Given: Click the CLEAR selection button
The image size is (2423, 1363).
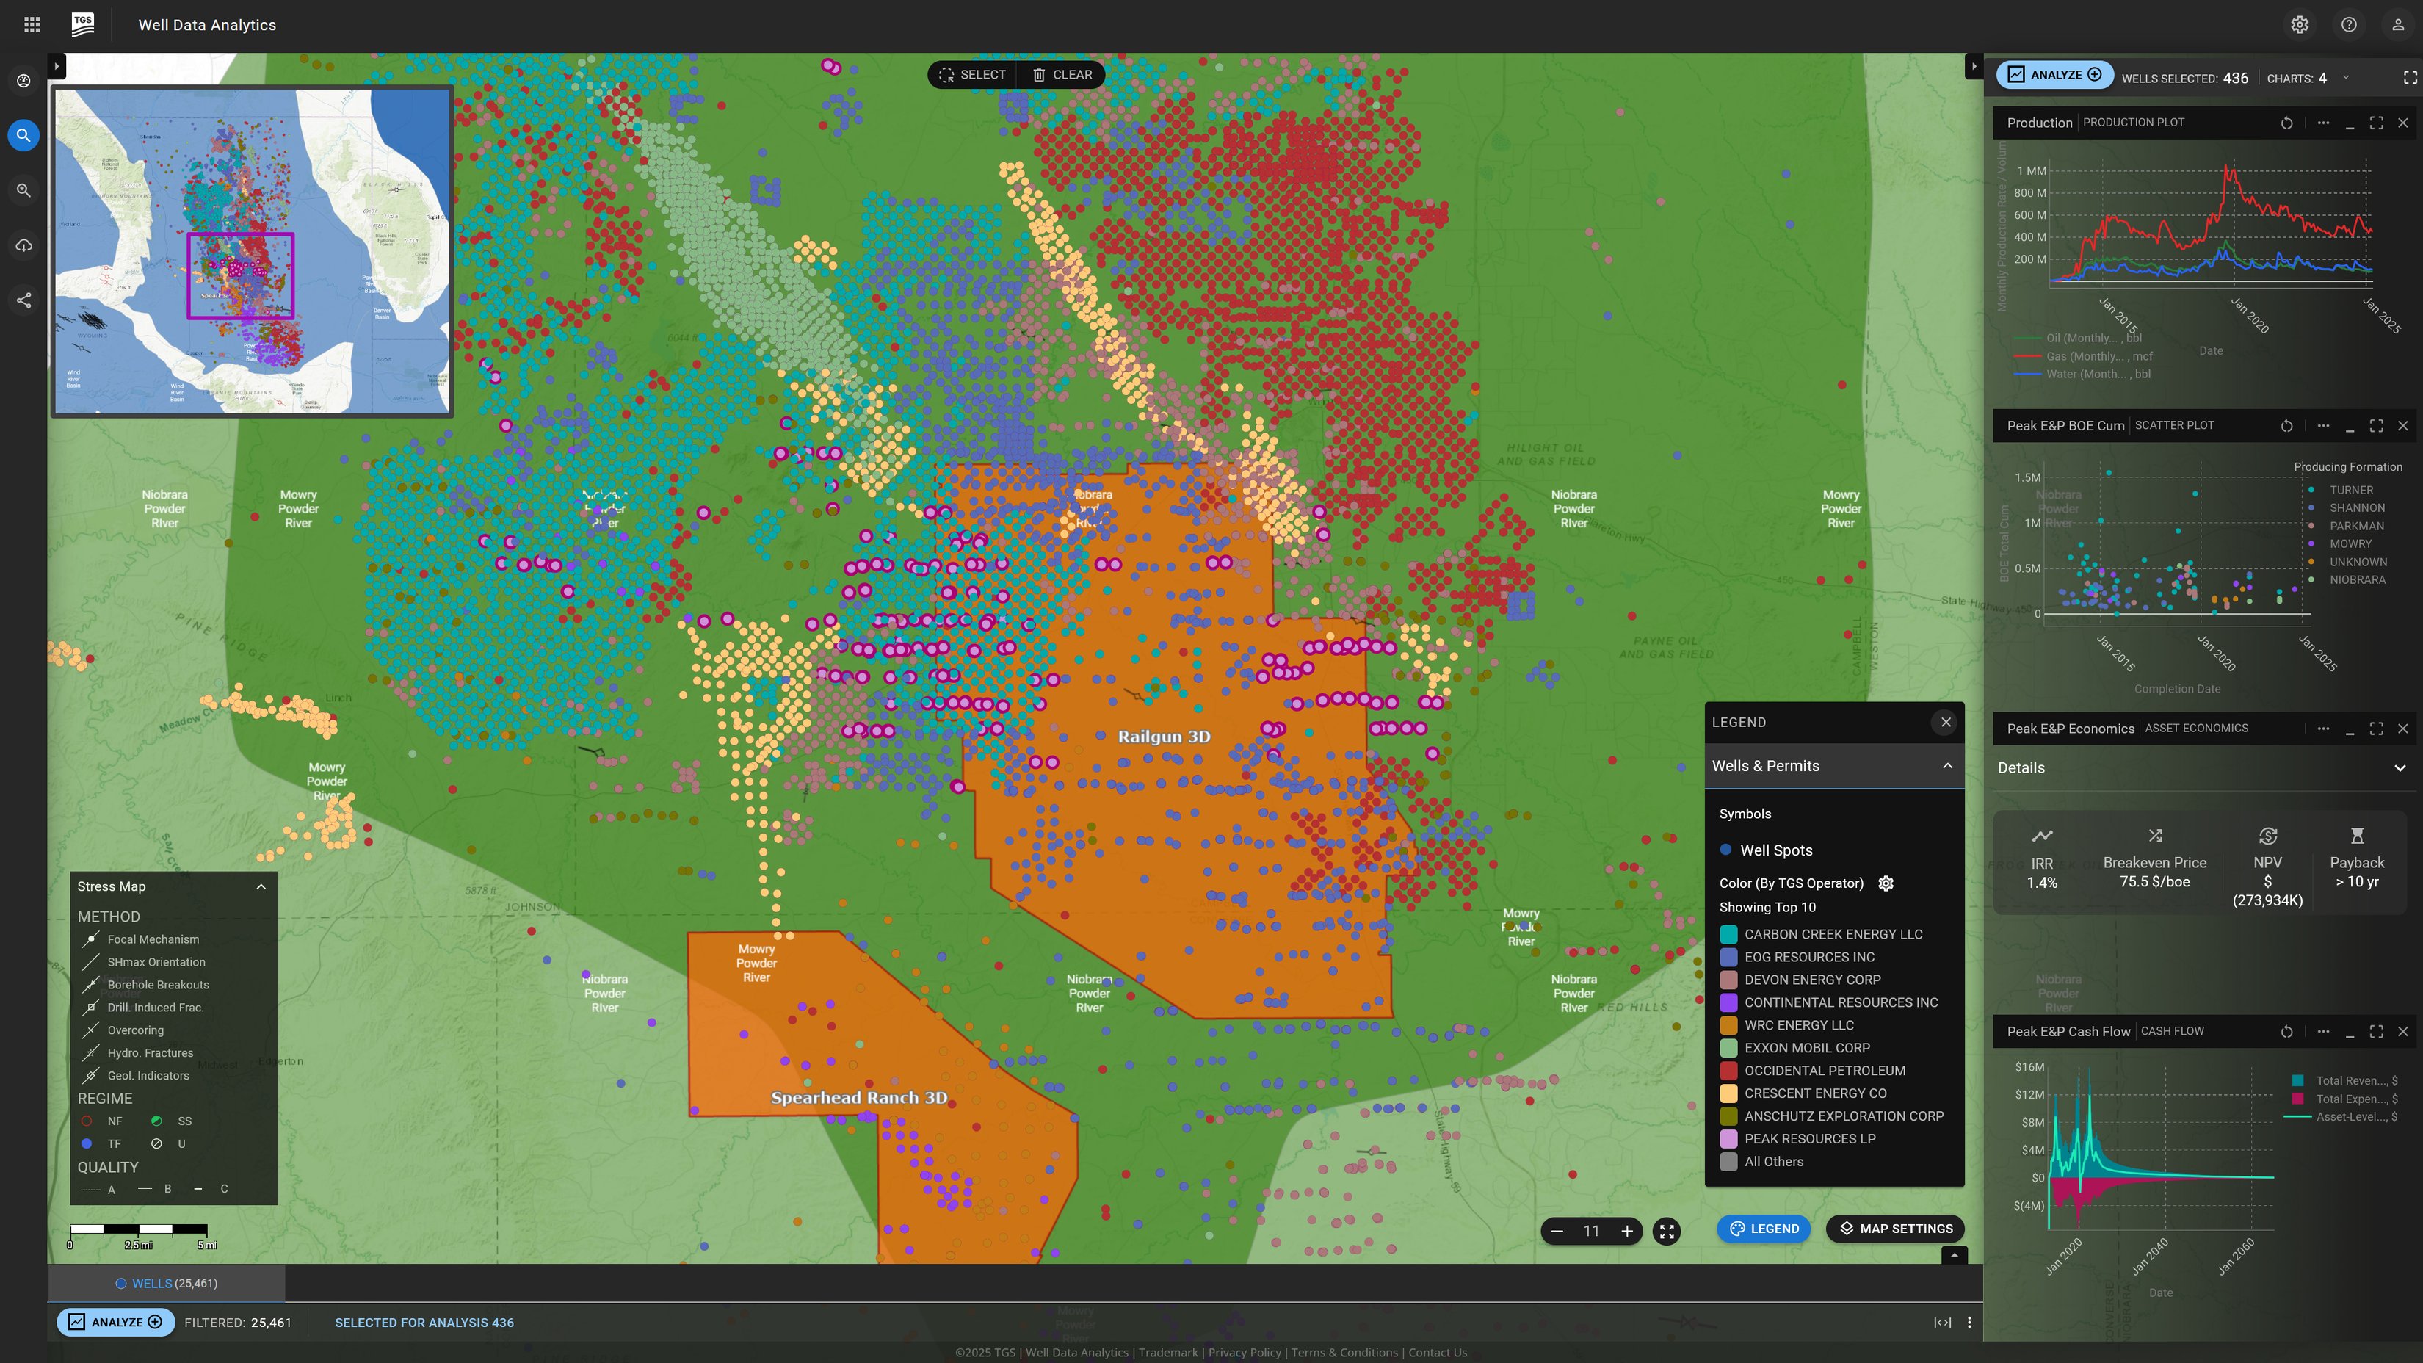Looking at the screenshot, I should coord(1063,74).
